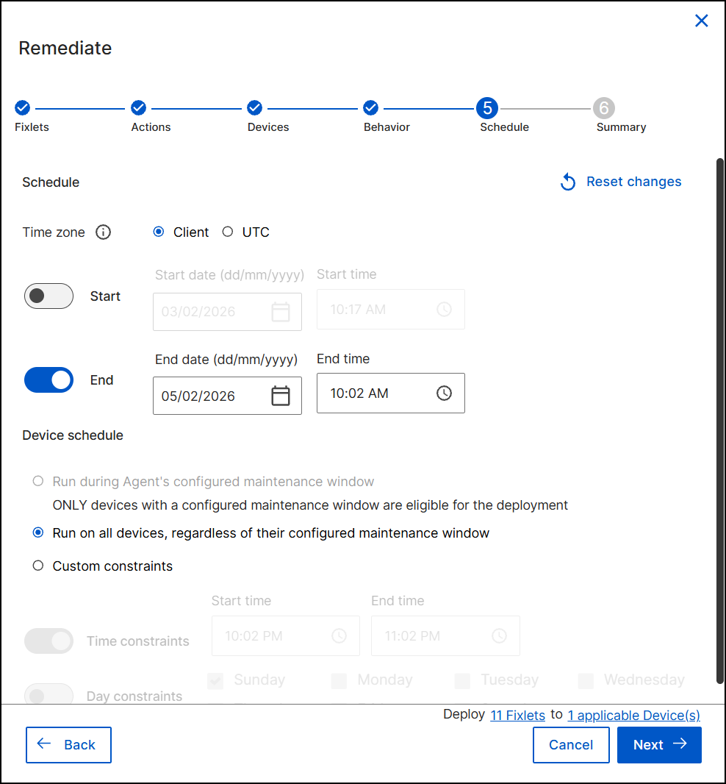Go to the Behavior step checkmark
The height and width of the screenshot is (784, 726).
pos(371,108)
